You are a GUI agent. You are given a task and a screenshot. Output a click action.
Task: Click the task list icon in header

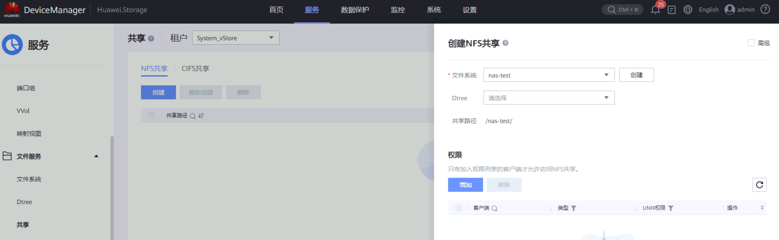point(672,10)
